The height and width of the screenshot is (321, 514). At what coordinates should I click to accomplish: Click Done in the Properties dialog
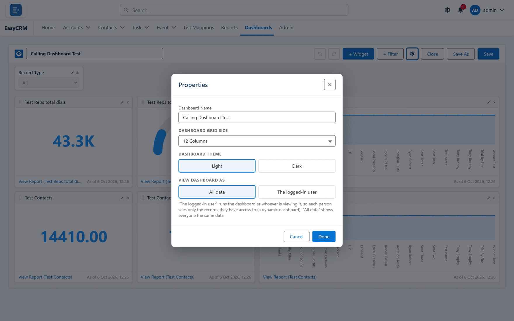coord(324,237)
